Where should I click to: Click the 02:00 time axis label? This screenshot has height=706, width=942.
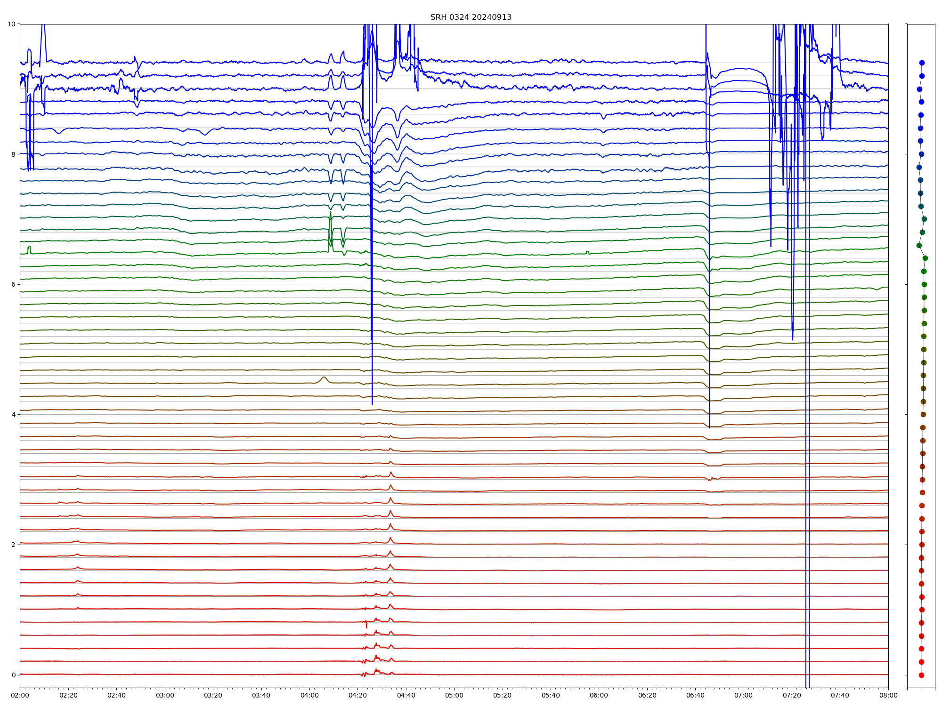click(20, 695)
